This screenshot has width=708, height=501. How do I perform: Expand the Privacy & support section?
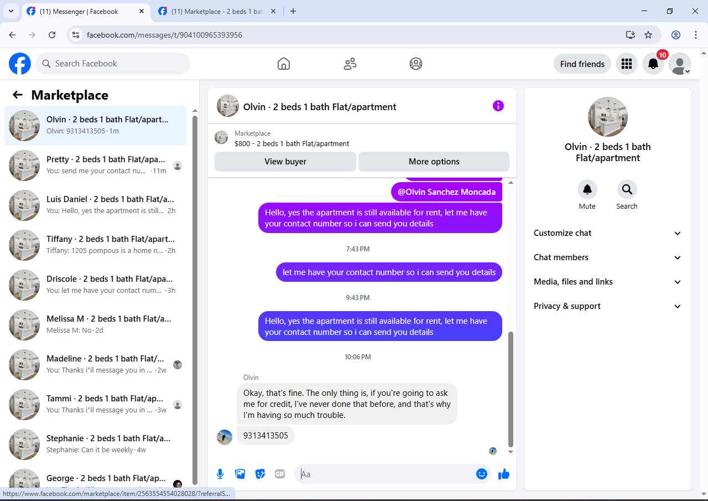click(608, 306)
